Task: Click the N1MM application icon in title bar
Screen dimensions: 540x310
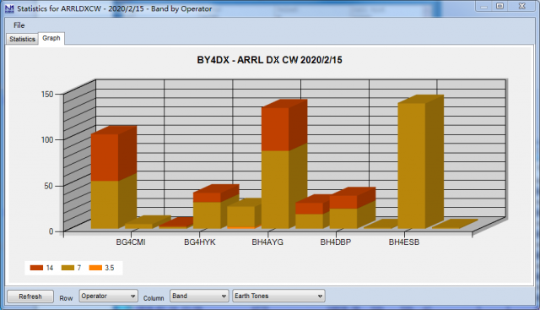Action: point(9,8)
